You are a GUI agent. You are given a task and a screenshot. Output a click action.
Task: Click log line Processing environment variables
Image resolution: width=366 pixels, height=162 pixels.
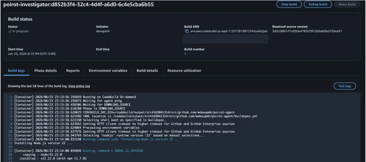[x=77, y=128]
